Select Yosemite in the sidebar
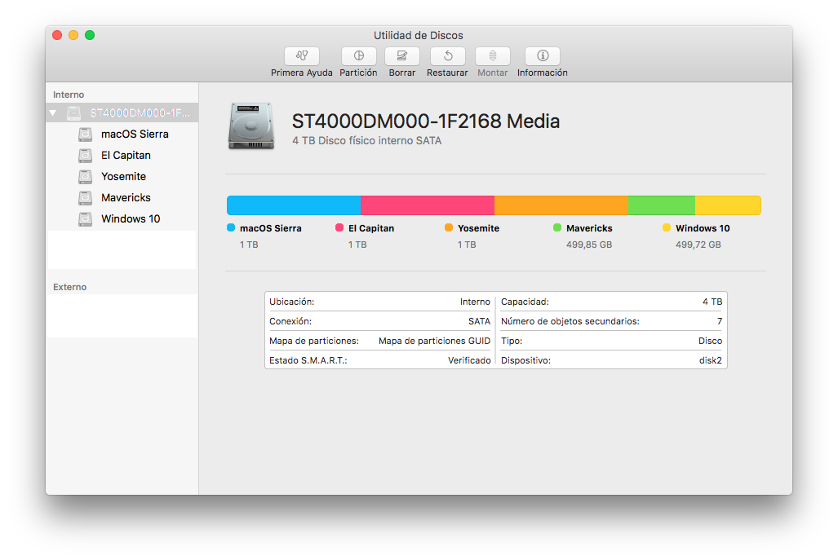838x560 pixels. coord(122,177)
